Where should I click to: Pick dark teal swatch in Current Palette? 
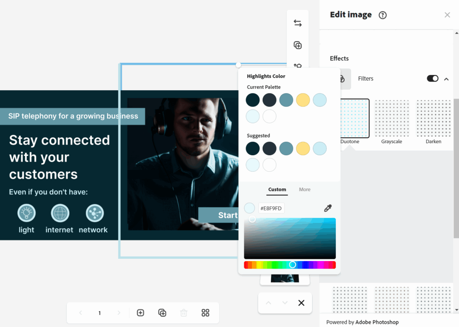pos(253,100)
